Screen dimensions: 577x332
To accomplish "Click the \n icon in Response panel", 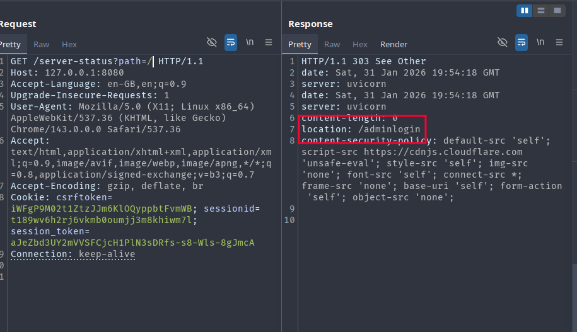I will coord(540,42).
